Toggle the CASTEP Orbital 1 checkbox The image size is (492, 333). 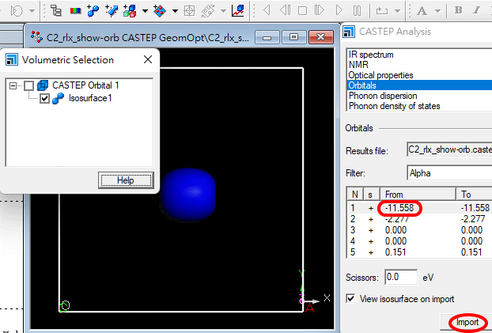(29, 85)
